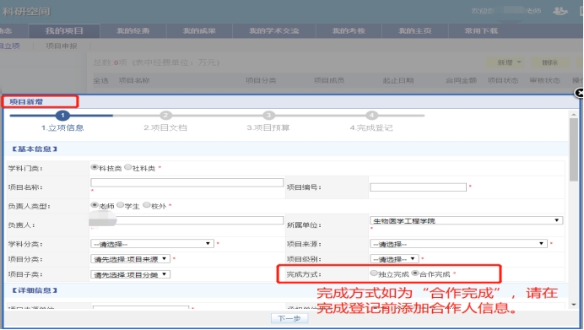Image resolution: width=584 pixels, height=330 pixels.
Task: Switch to 我的经费 tab
Action: tap(133, 31)
